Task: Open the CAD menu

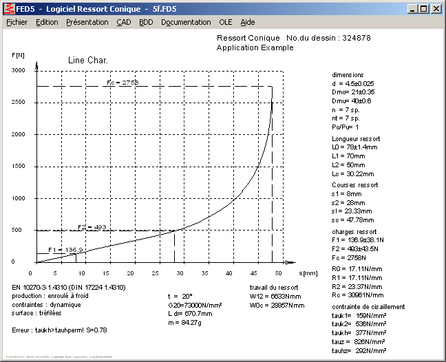Action: point(124,22)
